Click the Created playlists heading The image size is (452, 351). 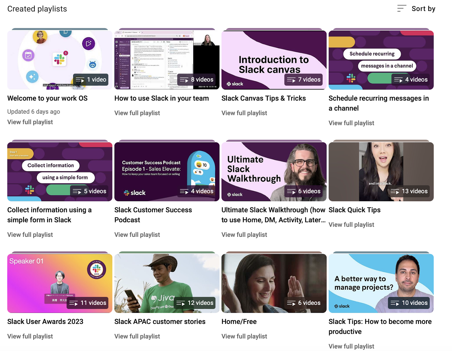(37, 9)
